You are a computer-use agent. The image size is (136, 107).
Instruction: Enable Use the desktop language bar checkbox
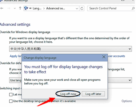tap(11, 101)
